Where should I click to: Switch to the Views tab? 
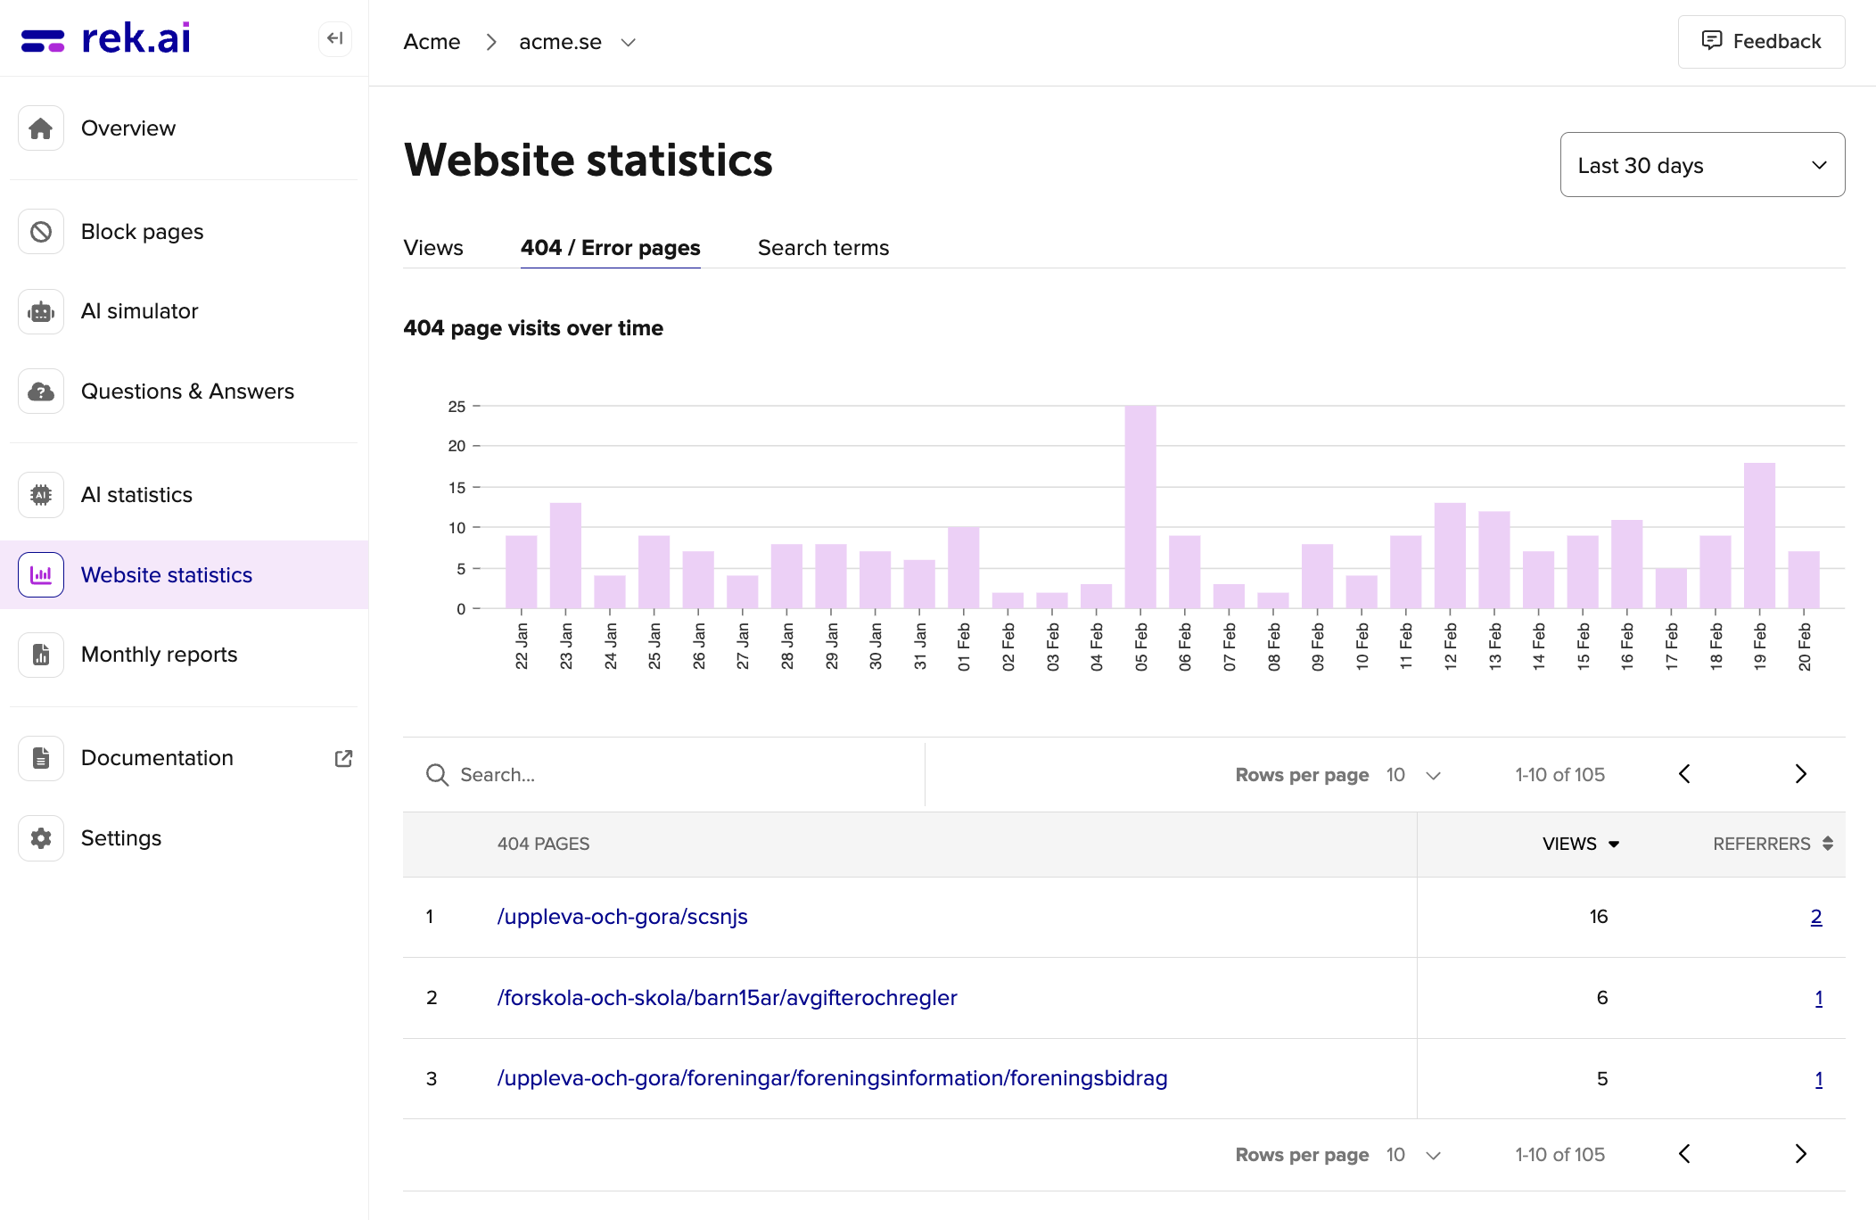433,248
